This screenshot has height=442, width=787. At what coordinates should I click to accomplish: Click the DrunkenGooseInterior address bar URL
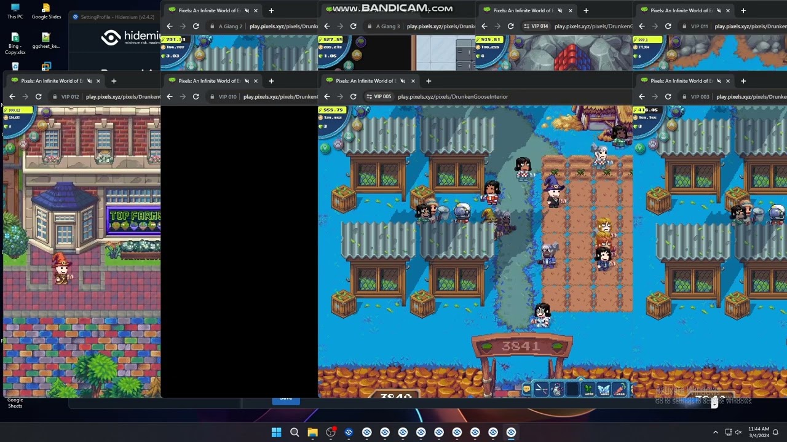pos(453,96)
